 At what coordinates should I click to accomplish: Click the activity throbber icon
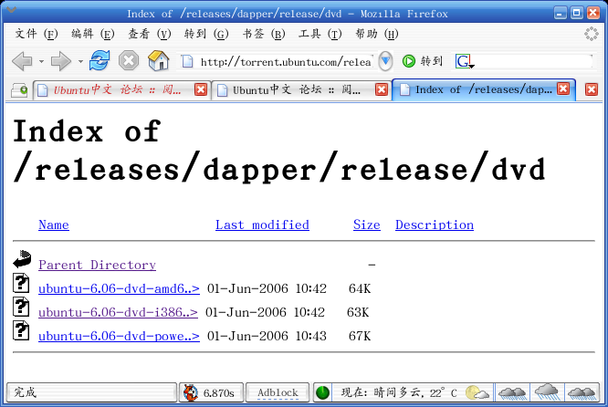point(592,34)
